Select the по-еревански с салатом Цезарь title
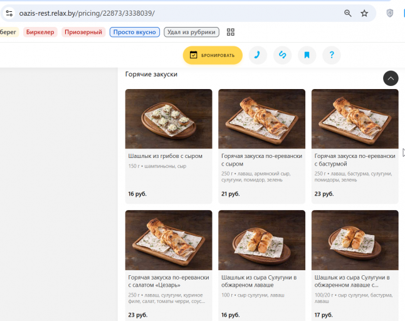Screen dimensions: 405x321 click(169, 282)
